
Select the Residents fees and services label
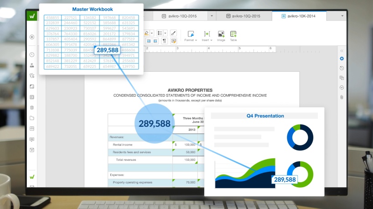[132, 152]
